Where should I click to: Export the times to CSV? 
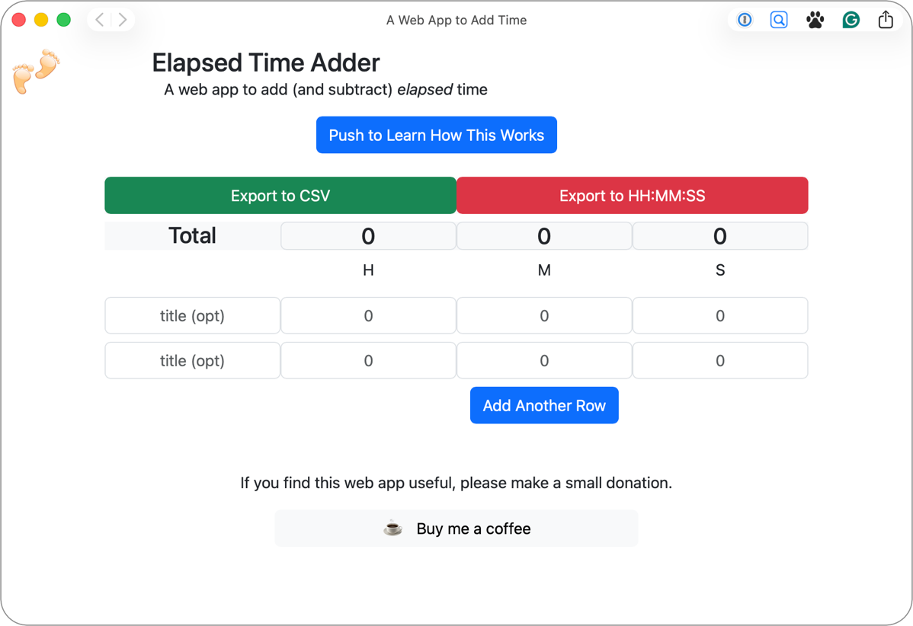[x=280, y=195]
